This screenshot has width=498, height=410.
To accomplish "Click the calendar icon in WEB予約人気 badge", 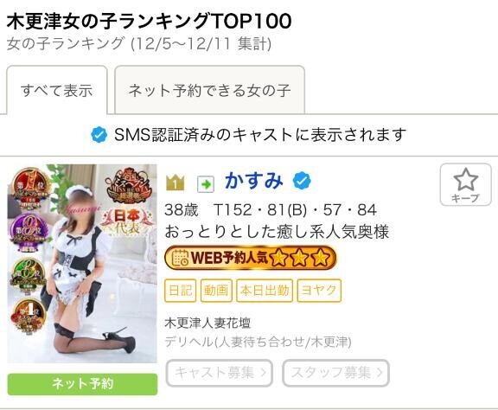I will coord(180,258).
